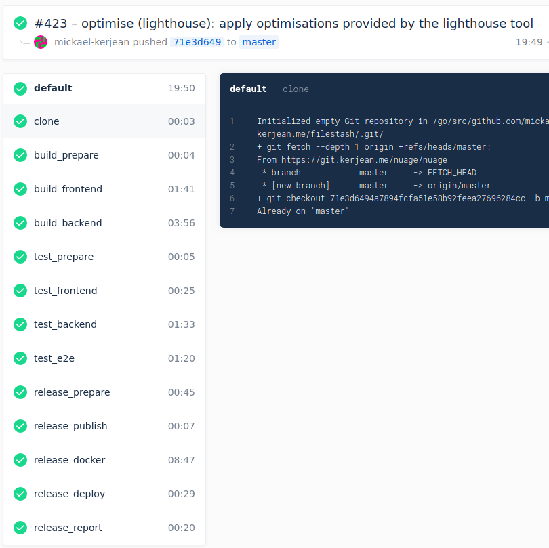Viewport: 549px width, 548px height.
Task: Open commit 71e3d649
Action: point(197,42)
